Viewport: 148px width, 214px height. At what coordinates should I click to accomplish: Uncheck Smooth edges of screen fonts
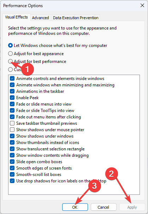pos(12,168)
